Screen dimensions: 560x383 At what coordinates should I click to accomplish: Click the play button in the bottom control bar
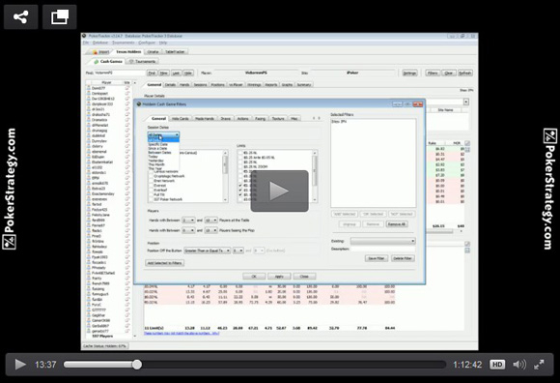pos(20,365)
